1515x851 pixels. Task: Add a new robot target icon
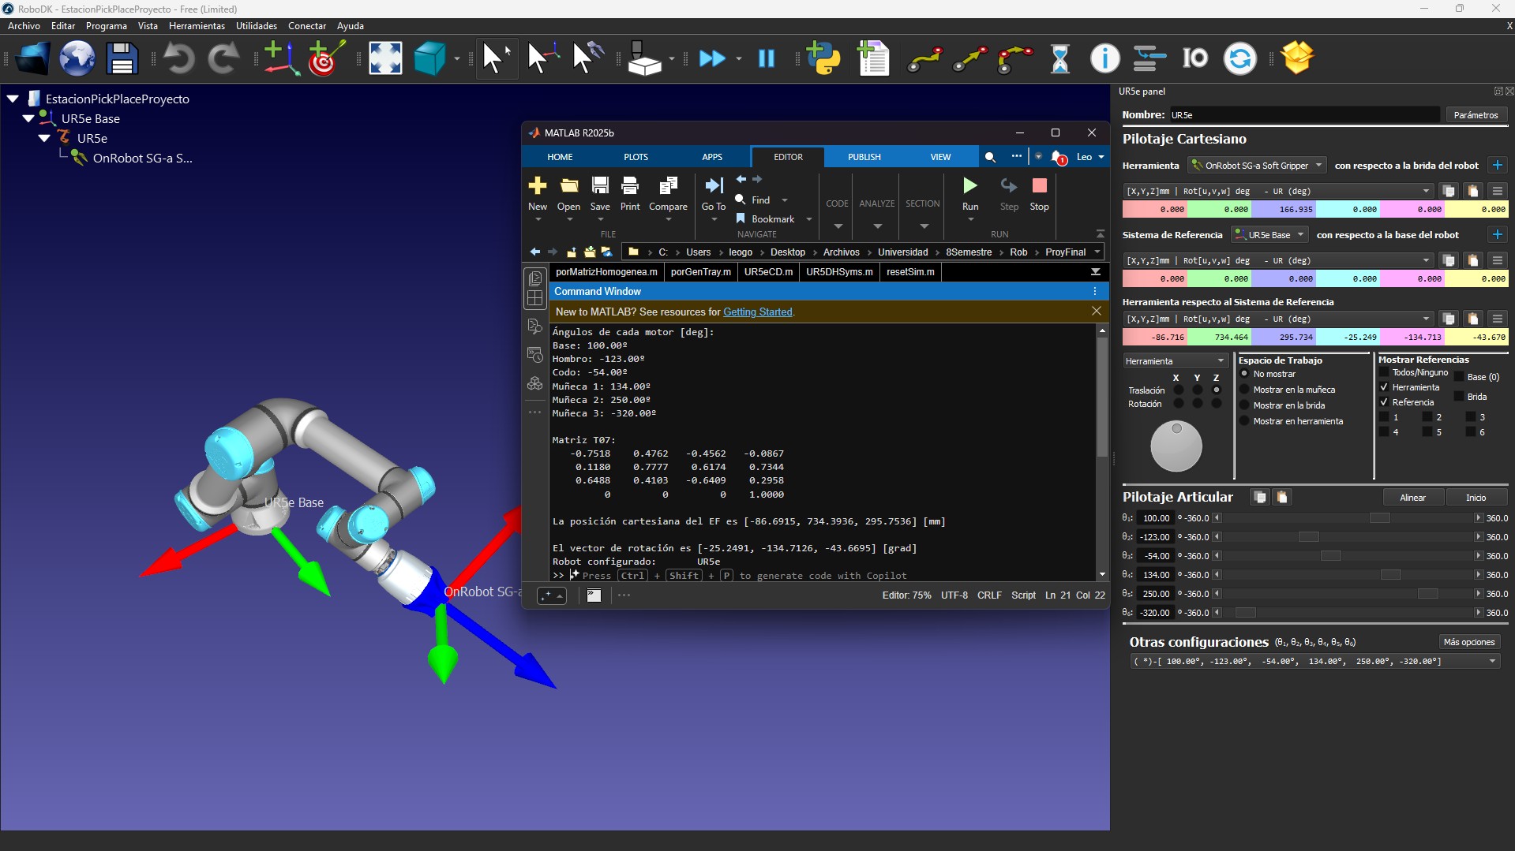point(325,58)
